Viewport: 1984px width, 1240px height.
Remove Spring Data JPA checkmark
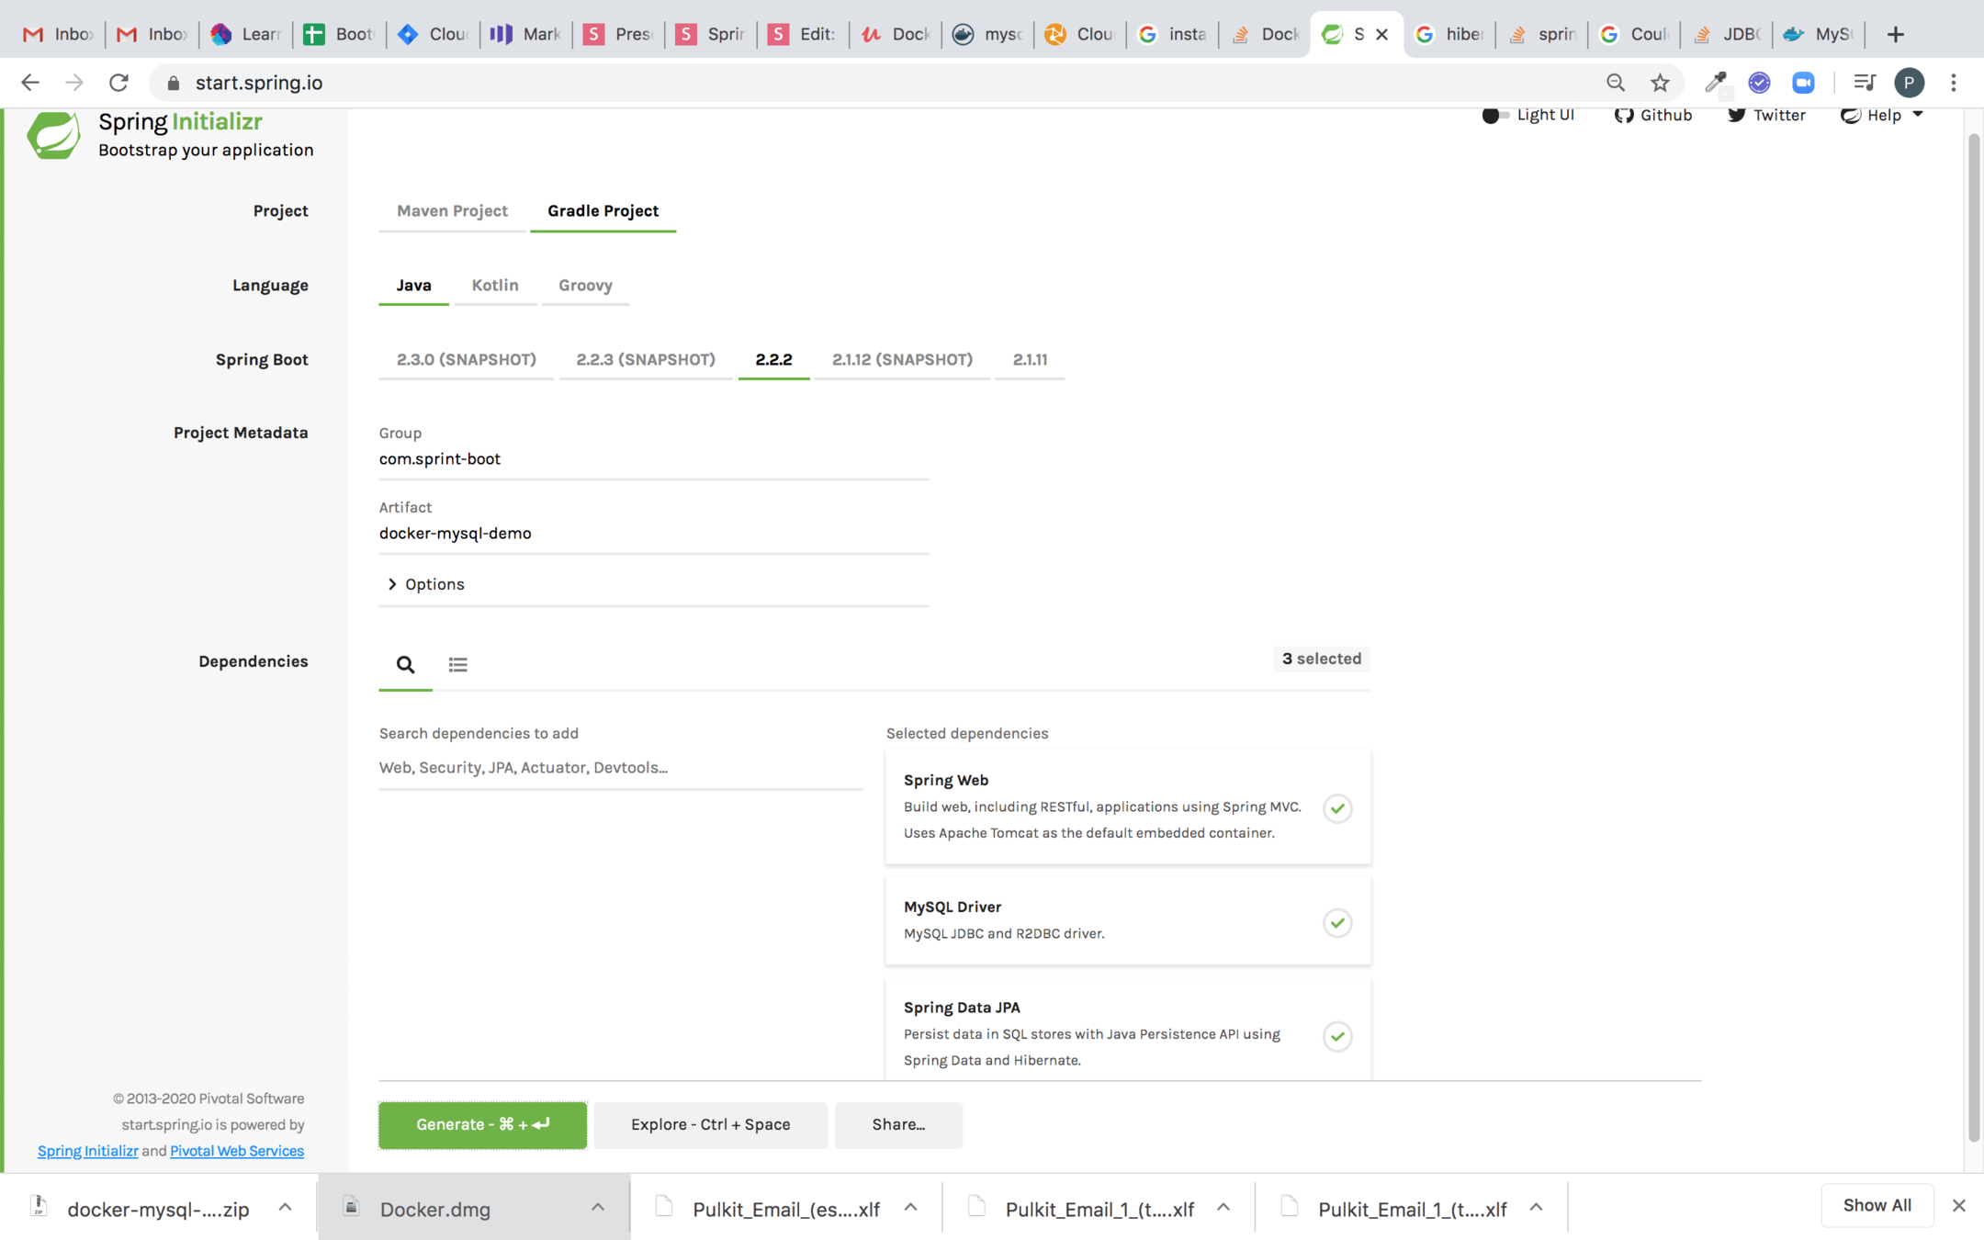pyautogui.click(x=1337, y=1036)
